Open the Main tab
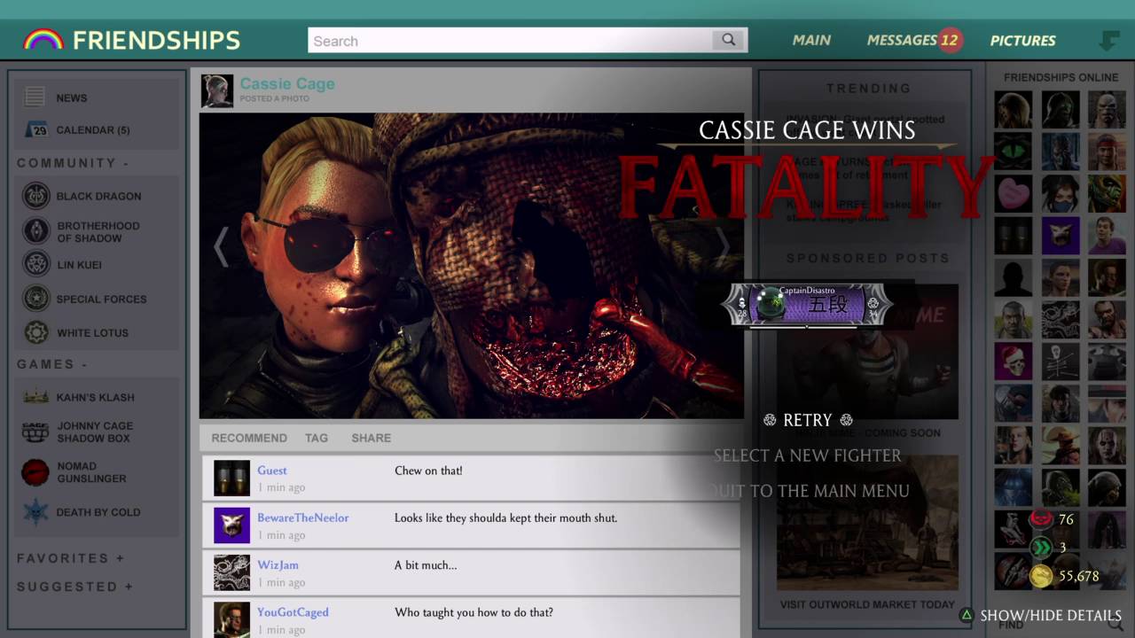Screen dimensions: 1135x638 tap(811, 40)
